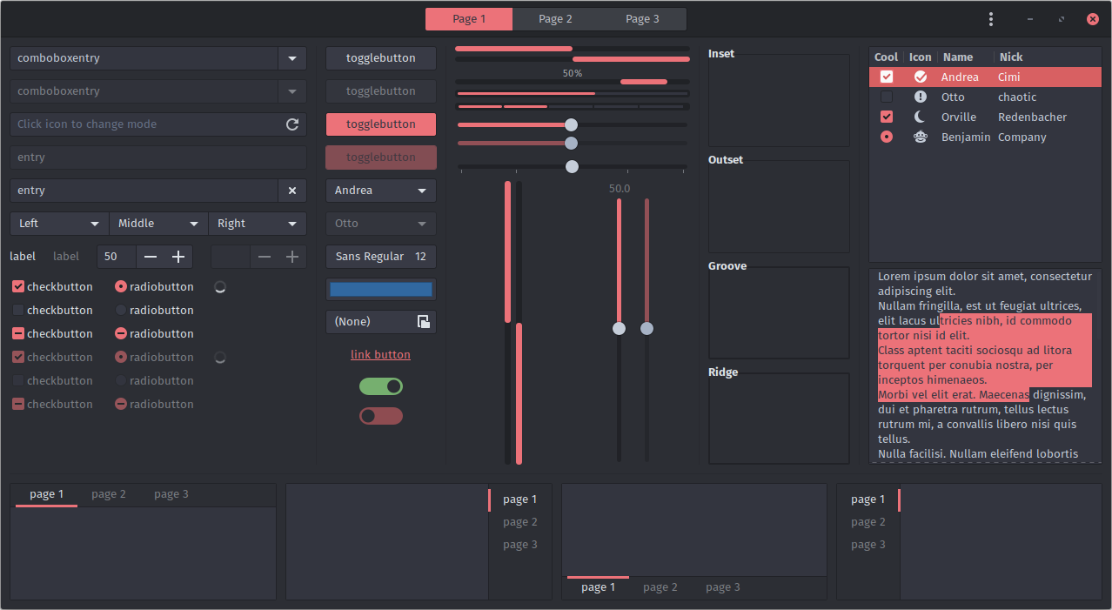Open the three-dot header menu
This screenshot has height=610, width=1112.
click(991, 19)
